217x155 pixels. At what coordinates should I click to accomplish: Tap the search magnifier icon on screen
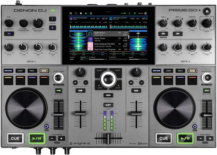click(76, 14)
